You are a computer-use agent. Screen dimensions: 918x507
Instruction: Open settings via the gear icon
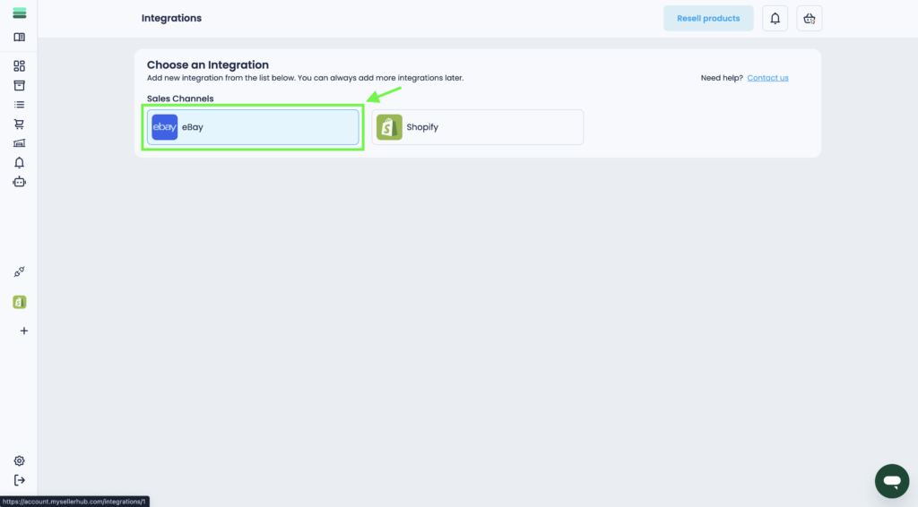pos(19,460)
